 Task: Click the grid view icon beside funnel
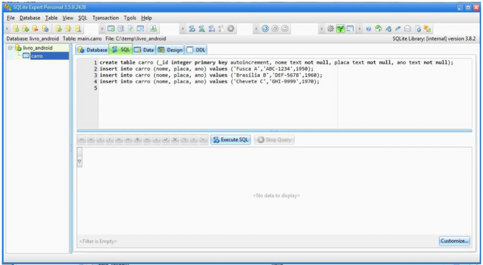point(350,29)
